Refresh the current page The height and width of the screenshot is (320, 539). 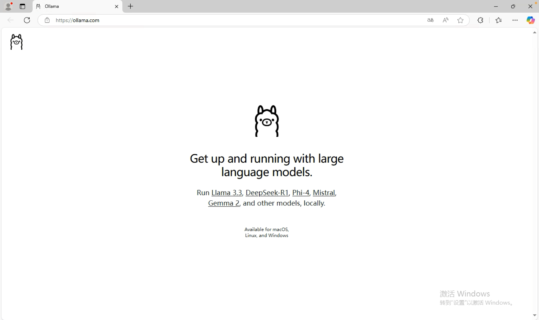pyautogui.click(x=27, y=20)
